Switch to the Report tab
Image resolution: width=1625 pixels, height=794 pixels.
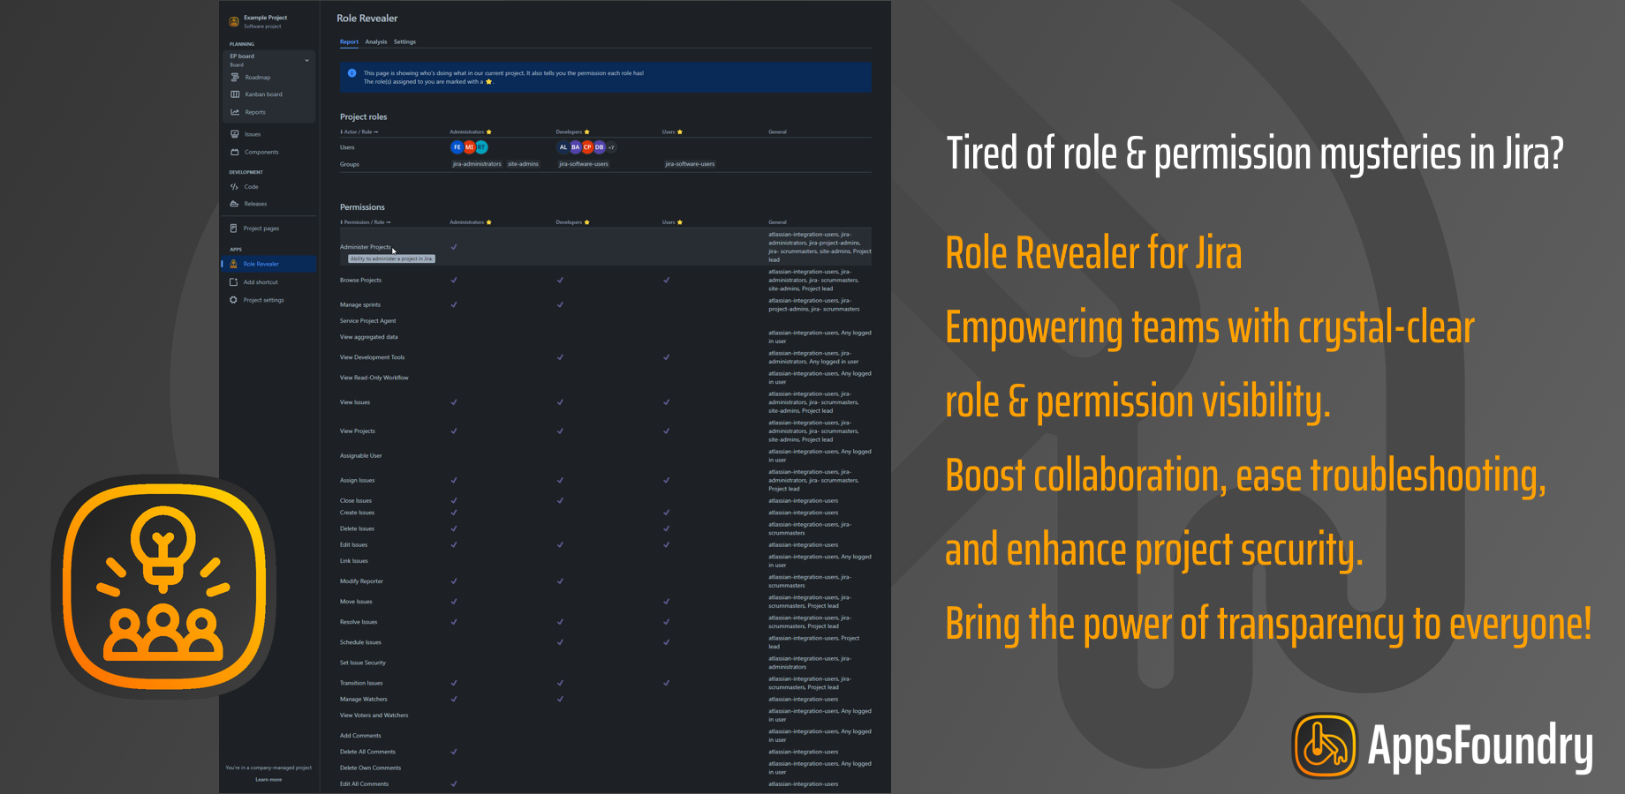click(x=349, y=41)
